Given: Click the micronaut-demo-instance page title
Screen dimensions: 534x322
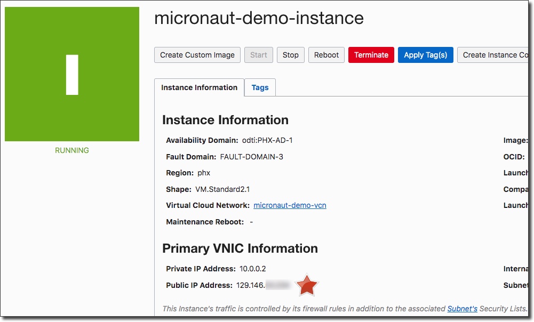Looking at the screenshot, I should point(259,18).
